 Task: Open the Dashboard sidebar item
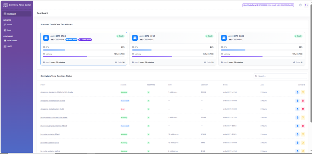tap(12, 14)
